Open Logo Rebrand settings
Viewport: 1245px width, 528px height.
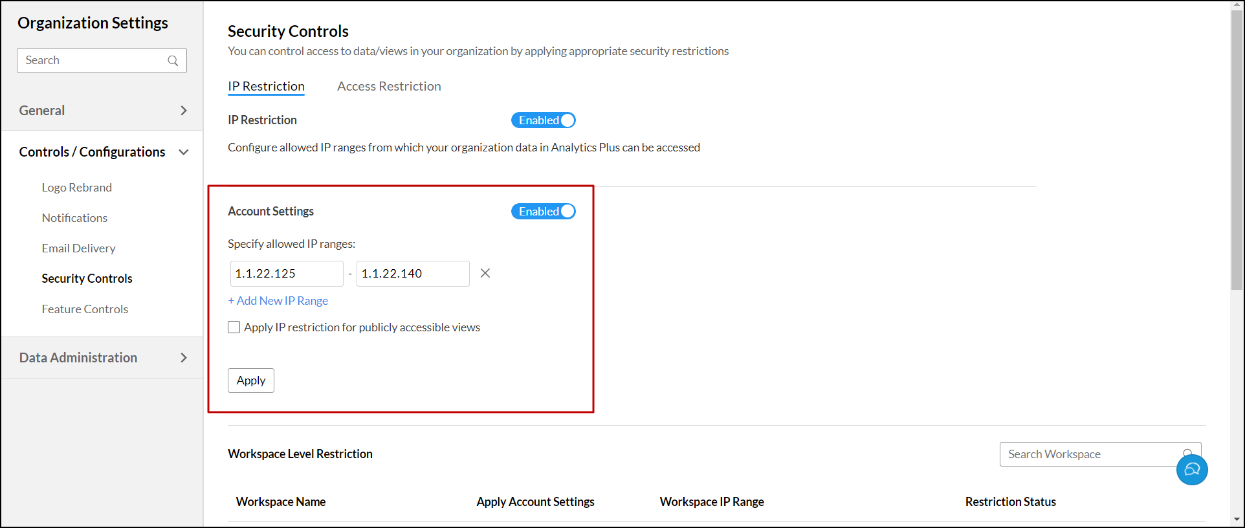77,188
